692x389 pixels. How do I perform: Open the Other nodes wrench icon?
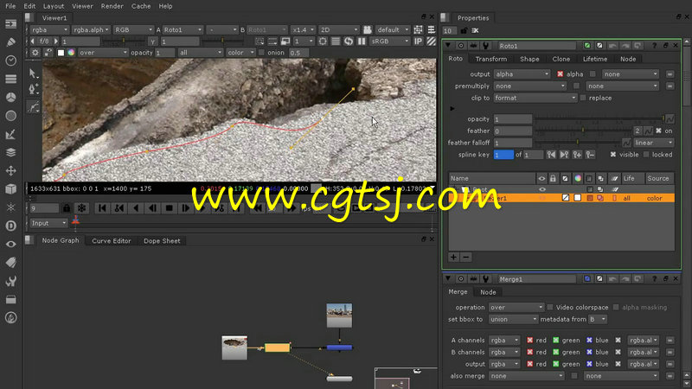[10, 281]
